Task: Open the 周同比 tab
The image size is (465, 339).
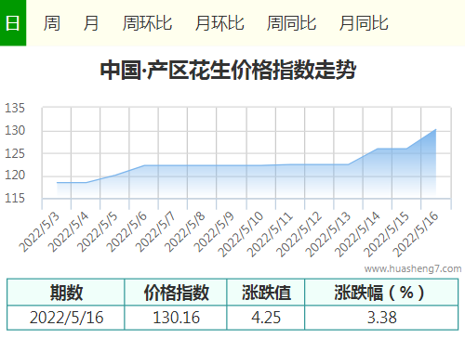Action: pos(291,23)
